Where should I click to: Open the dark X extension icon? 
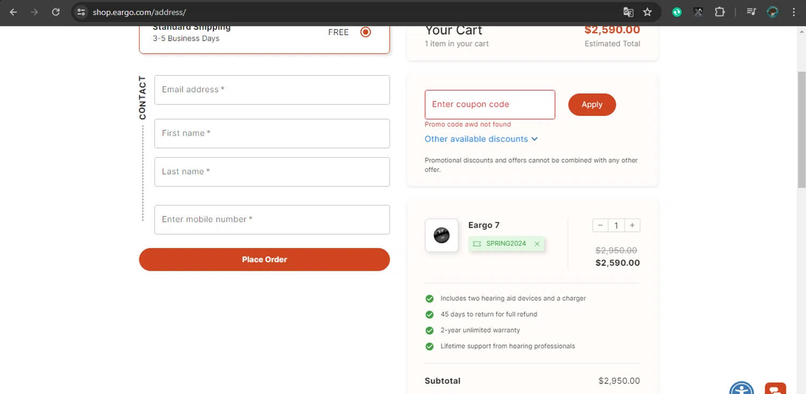[x=698, y=12]
